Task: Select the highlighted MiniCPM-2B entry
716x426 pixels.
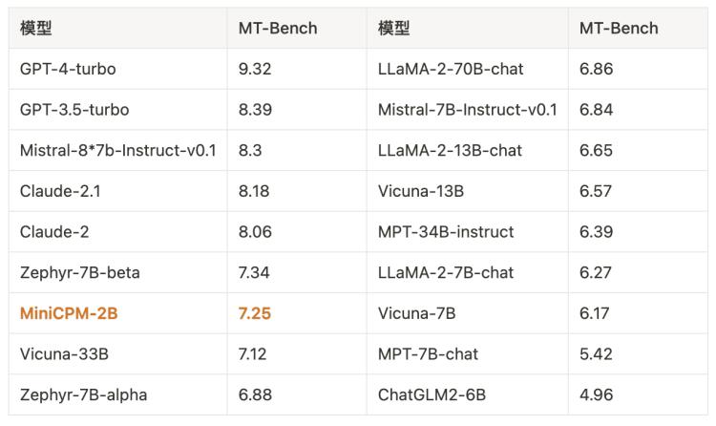Action: point(69,313)
